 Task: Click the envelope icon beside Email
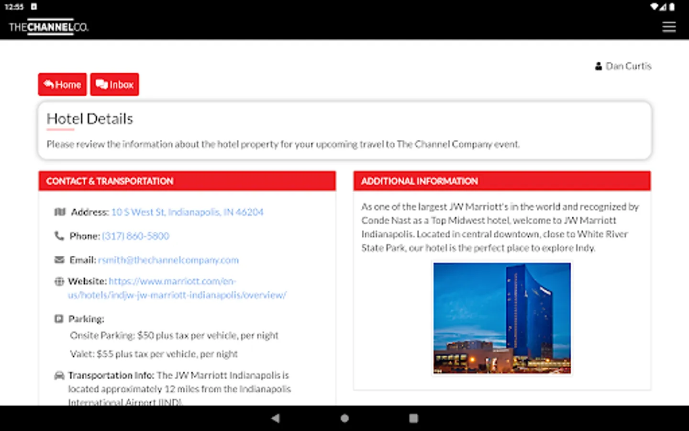tap(59, 260)
